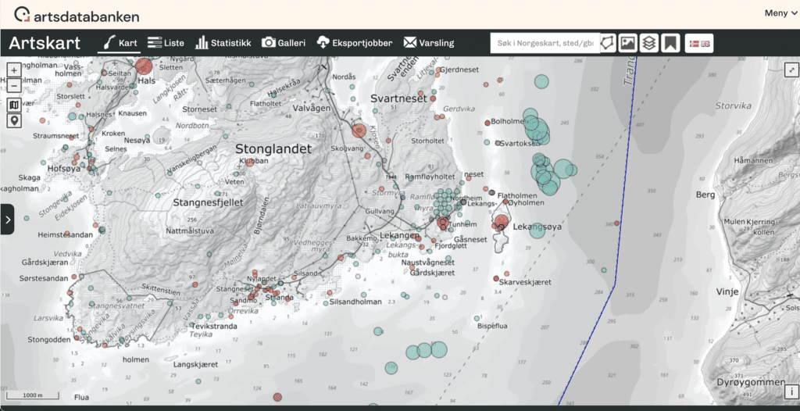800x411 pixels.
Task: Open the Varsling notifications
Action: (x=428, y=43)
